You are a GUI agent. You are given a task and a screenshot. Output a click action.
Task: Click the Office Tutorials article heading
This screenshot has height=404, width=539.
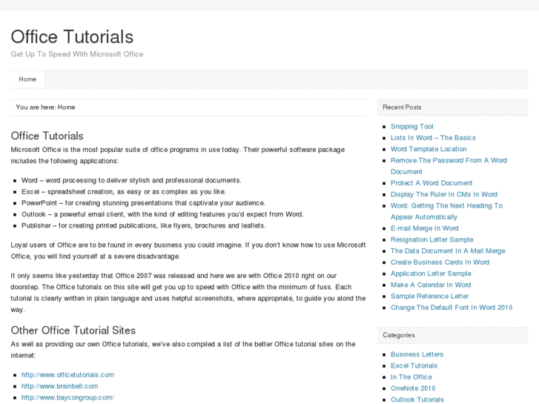pyautogui.click(x=47, y=136)
